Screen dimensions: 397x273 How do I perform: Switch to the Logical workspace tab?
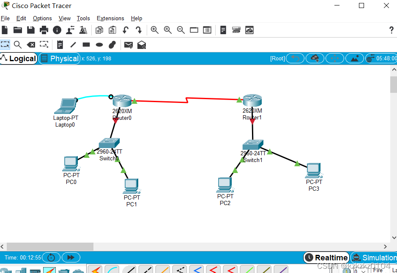(19, 58)
